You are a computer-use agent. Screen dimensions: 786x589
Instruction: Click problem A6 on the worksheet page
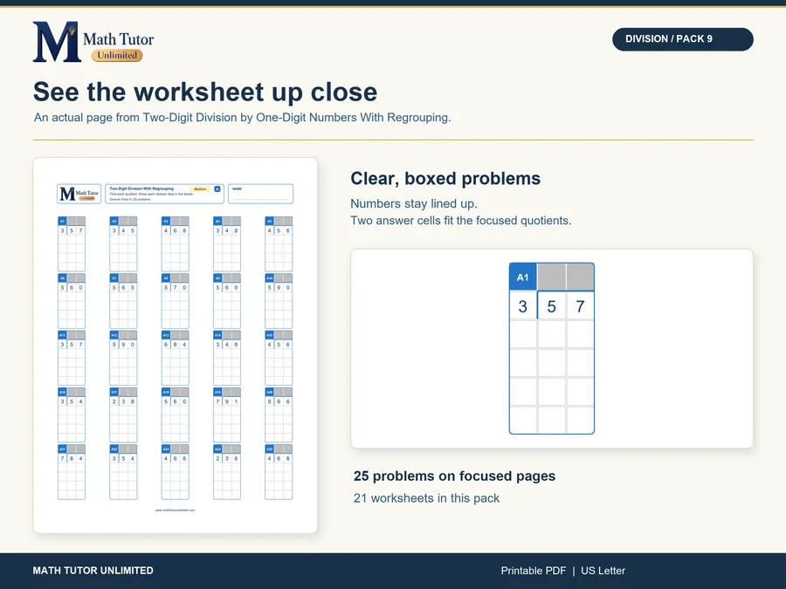(72, 301)
